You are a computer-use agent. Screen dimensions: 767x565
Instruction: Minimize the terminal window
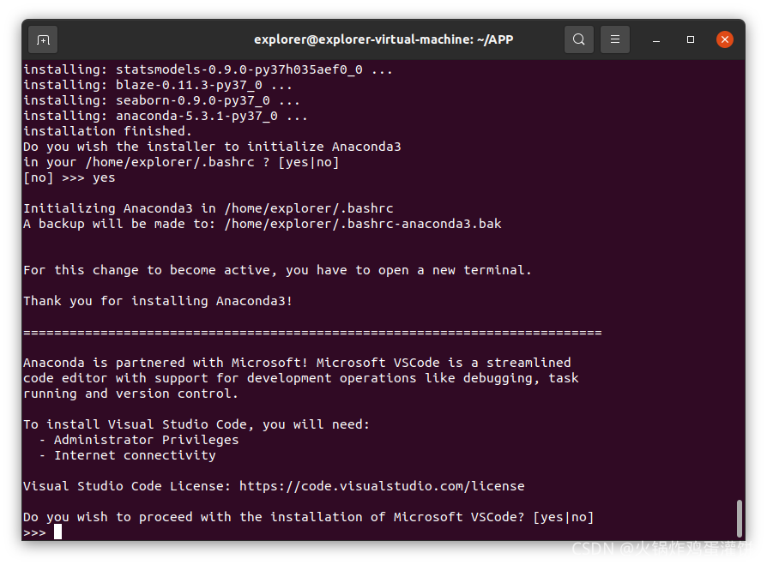(x=656, y=39)
